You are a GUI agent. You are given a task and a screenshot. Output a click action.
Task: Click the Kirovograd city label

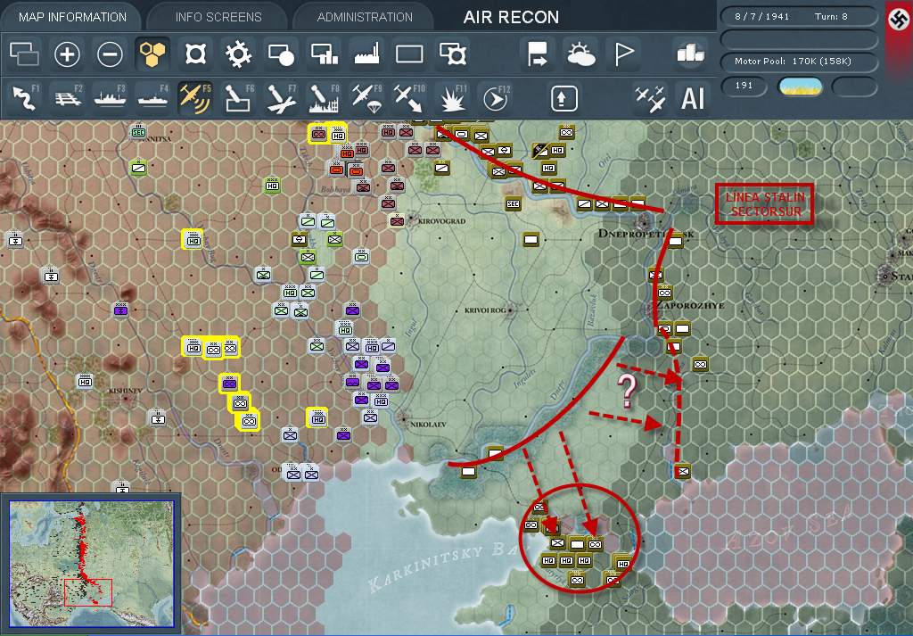[x=441, y=221]
